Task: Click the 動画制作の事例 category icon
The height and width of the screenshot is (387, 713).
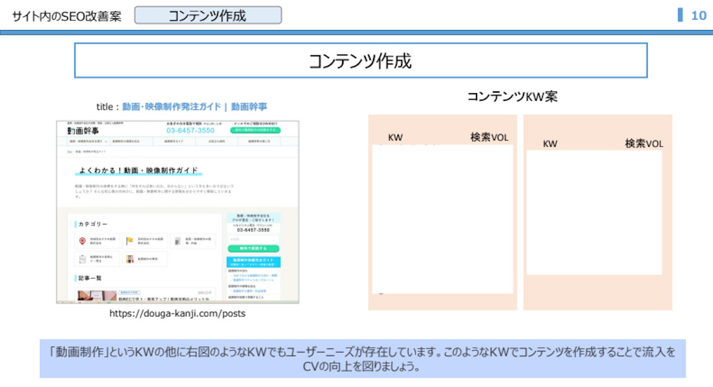Action: [x=130, y=260]
